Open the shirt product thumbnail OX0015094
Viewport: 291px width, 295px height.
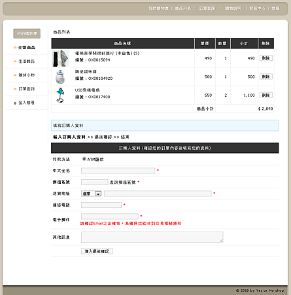coord(61,58)
